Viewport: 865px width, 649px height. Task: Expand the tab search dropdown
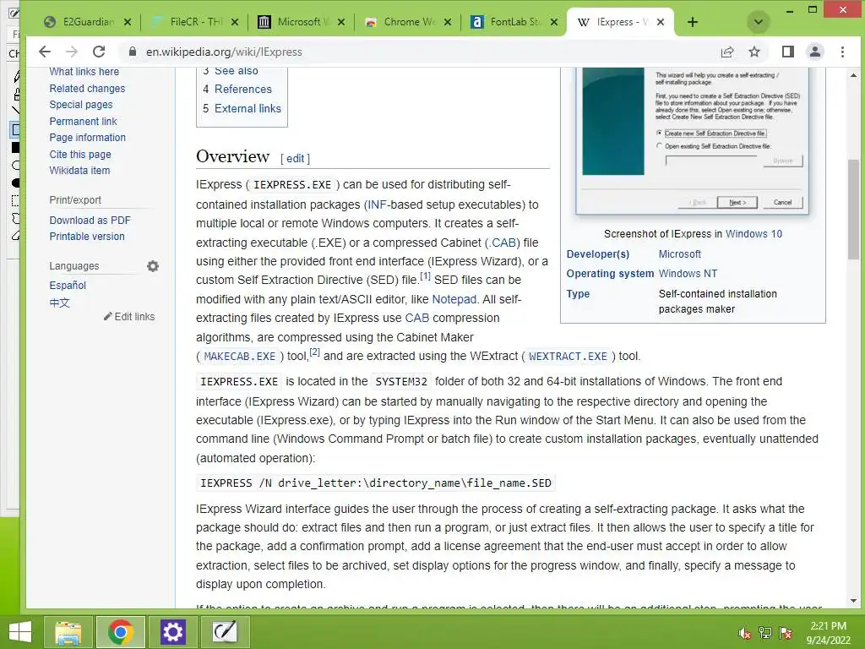[758, 22]
